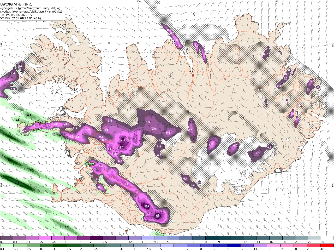Image resolution: width=334 pixels, height=251 pixels.
Task: Click the 3.9 snowfall value near the south coast
Action: click(157, 216)
